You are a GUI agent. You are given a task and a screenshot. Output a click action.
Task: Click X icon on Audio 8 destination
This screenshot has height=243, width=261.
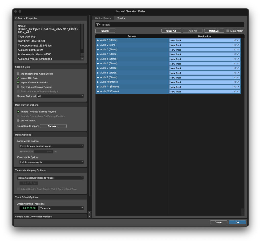point(234,73)
